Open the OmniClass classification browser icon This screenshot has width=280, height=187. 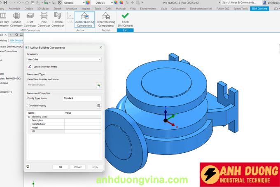click(x=99, y=85)
